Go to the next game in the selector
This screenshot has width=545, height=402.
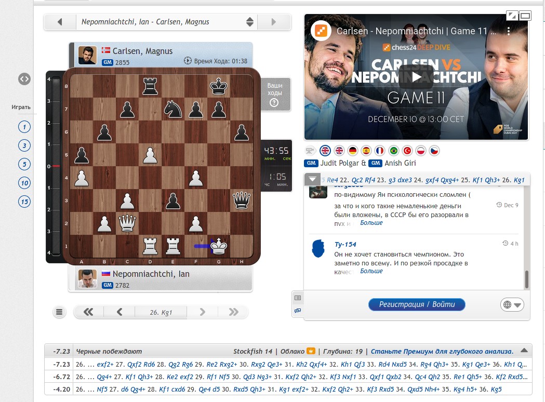coord(274,22)
